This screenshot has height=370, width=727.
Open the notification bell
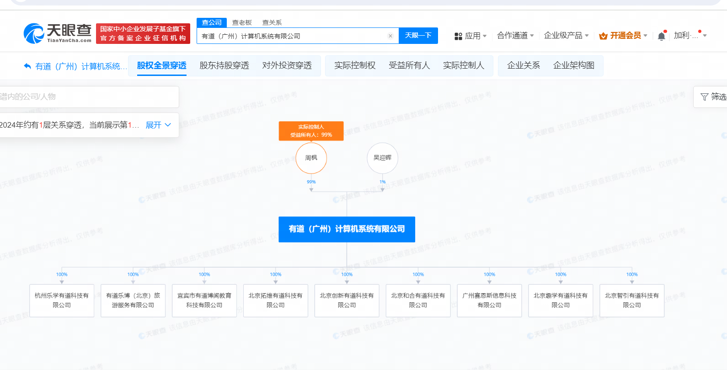661,36
